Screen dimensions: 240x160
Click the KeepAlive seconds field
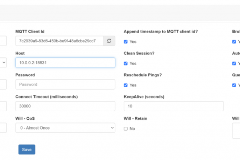pyautogui.click(x=173, y=106)
